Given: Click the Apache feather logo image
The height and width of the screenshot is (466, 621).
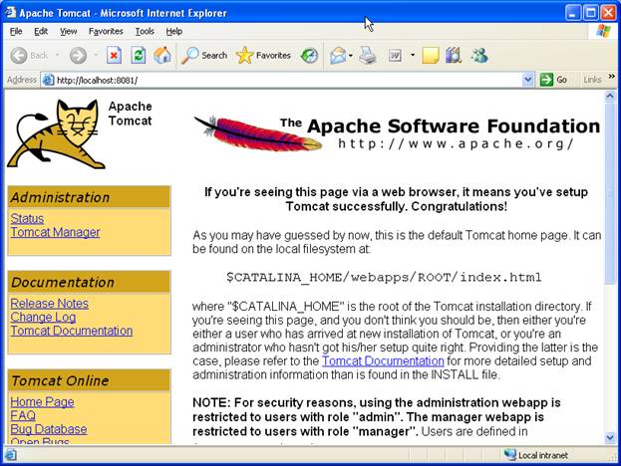Looking at the screenshot, I should [x=257, y=133].
